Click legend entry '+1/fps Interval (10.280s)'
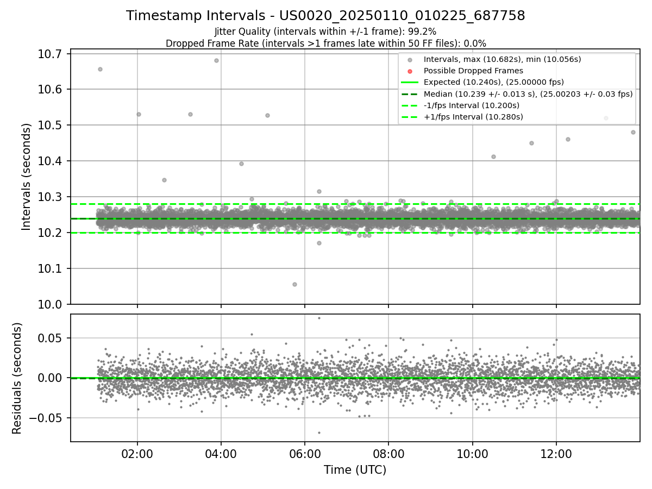This screenshot has width=652, height=489. (473, 117)
